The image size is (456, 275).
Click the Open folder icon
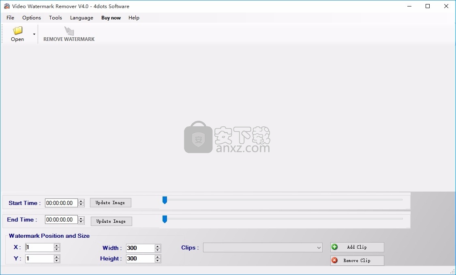pyautogui.click(x=17, y=30)
